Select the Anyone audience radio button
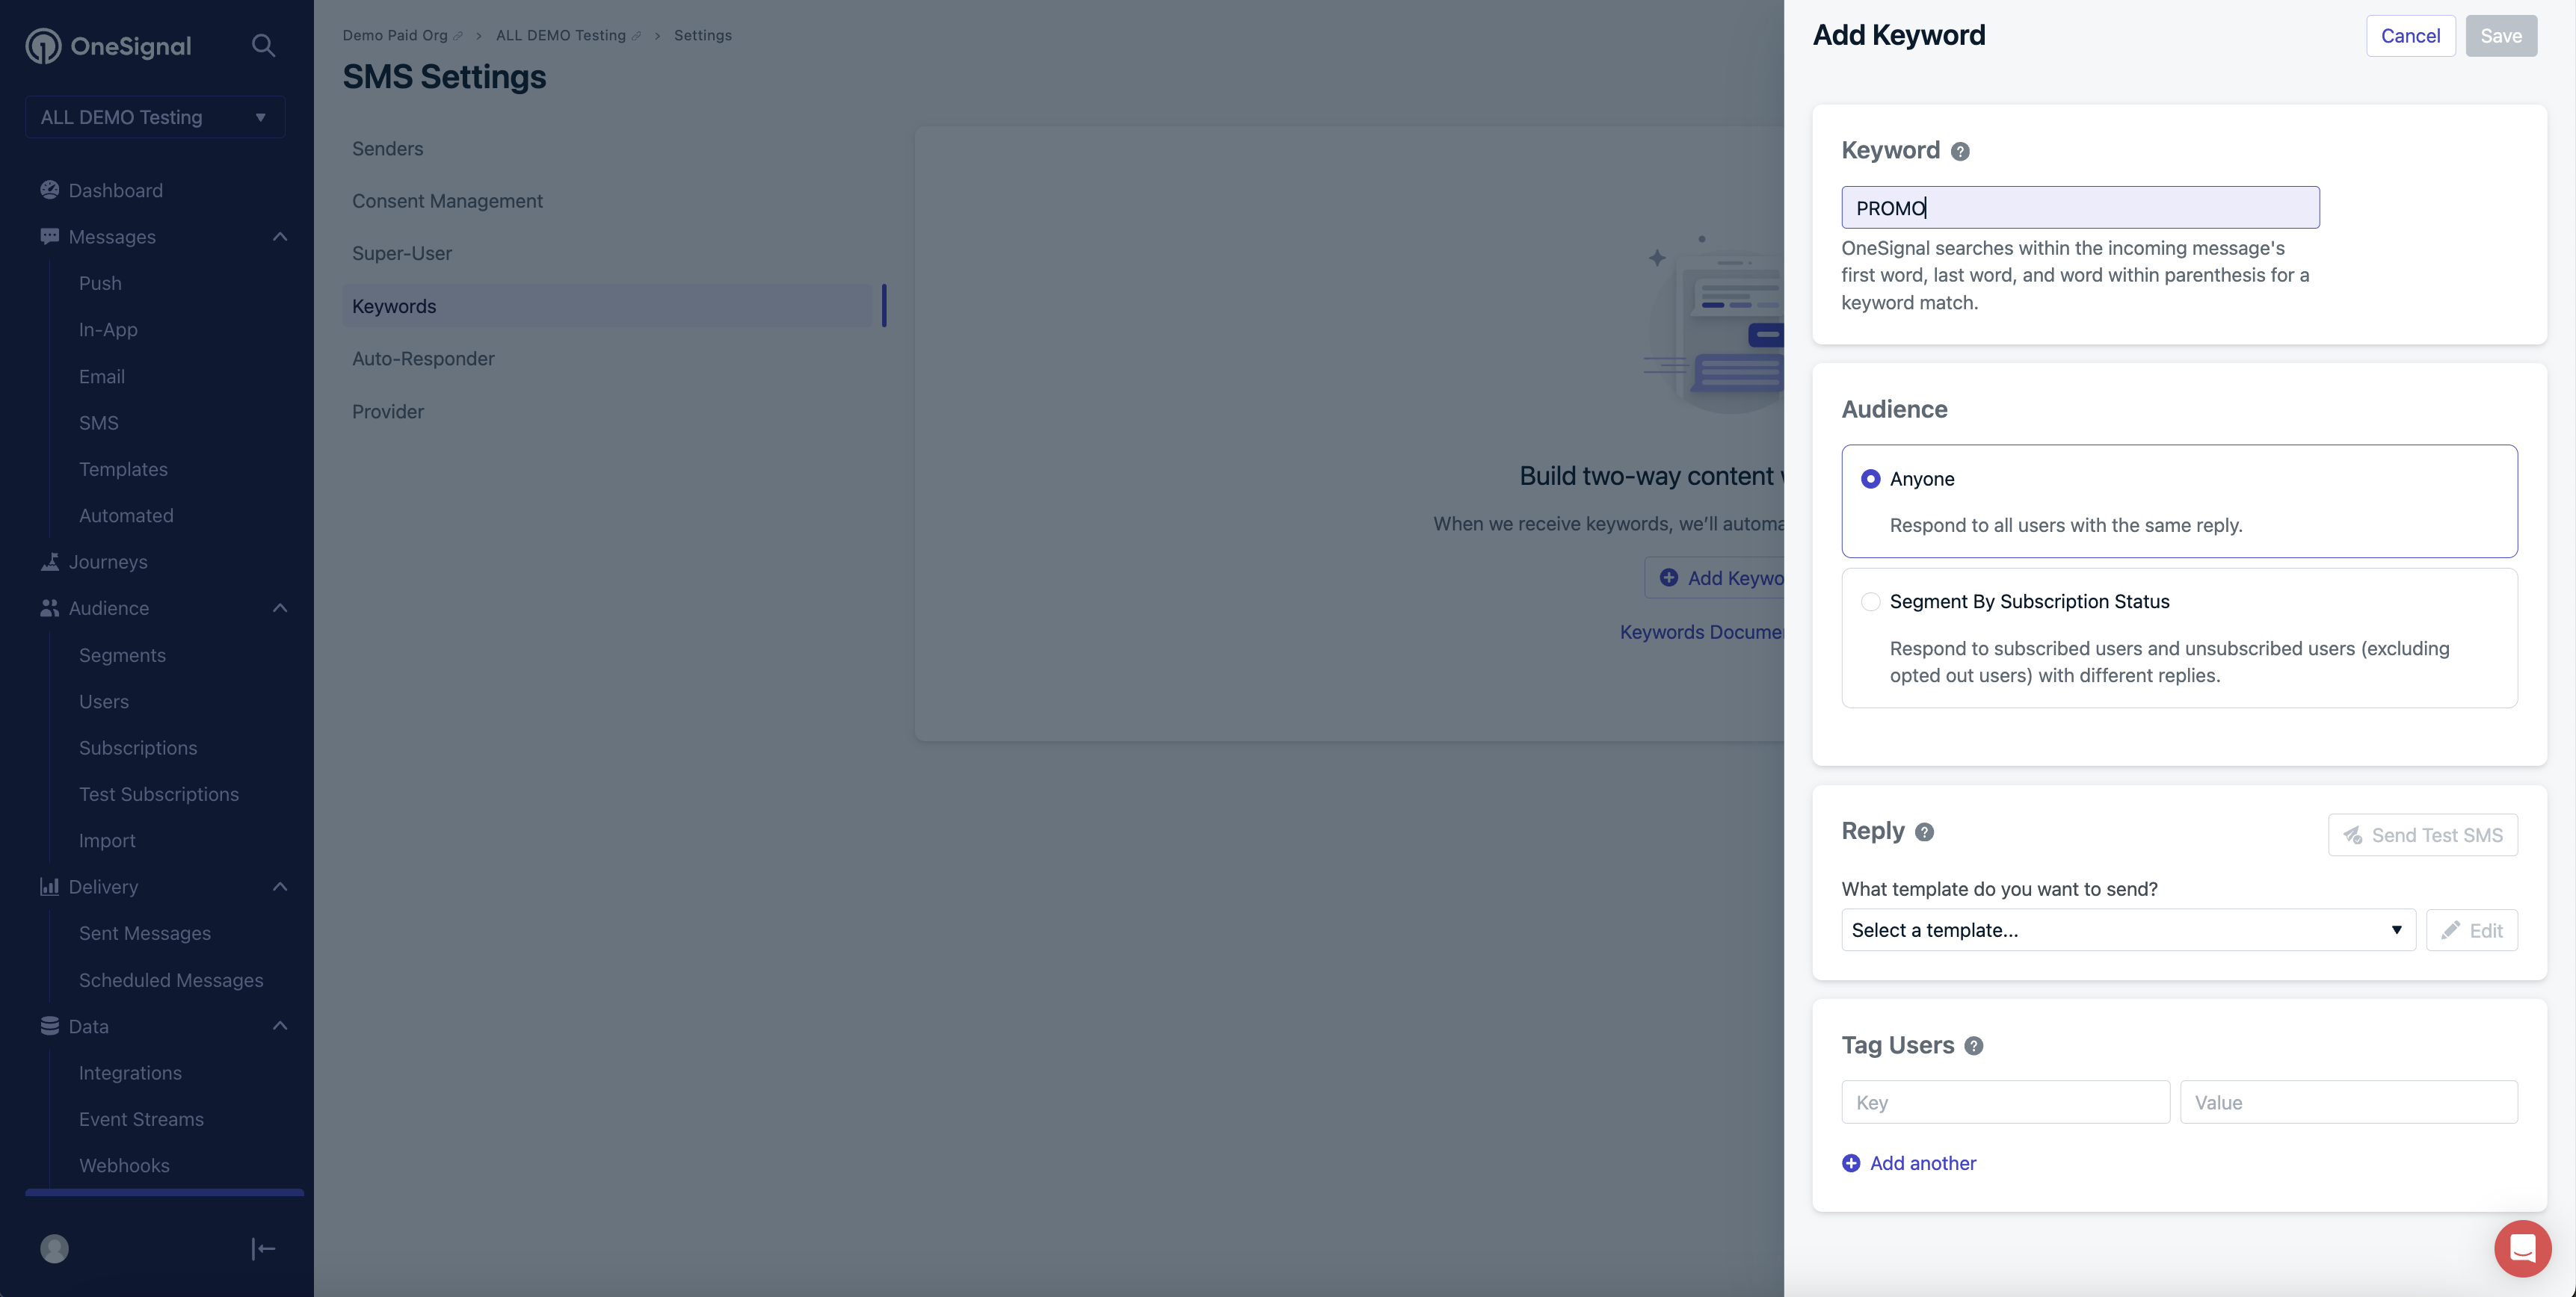 tap(1870, 480)
